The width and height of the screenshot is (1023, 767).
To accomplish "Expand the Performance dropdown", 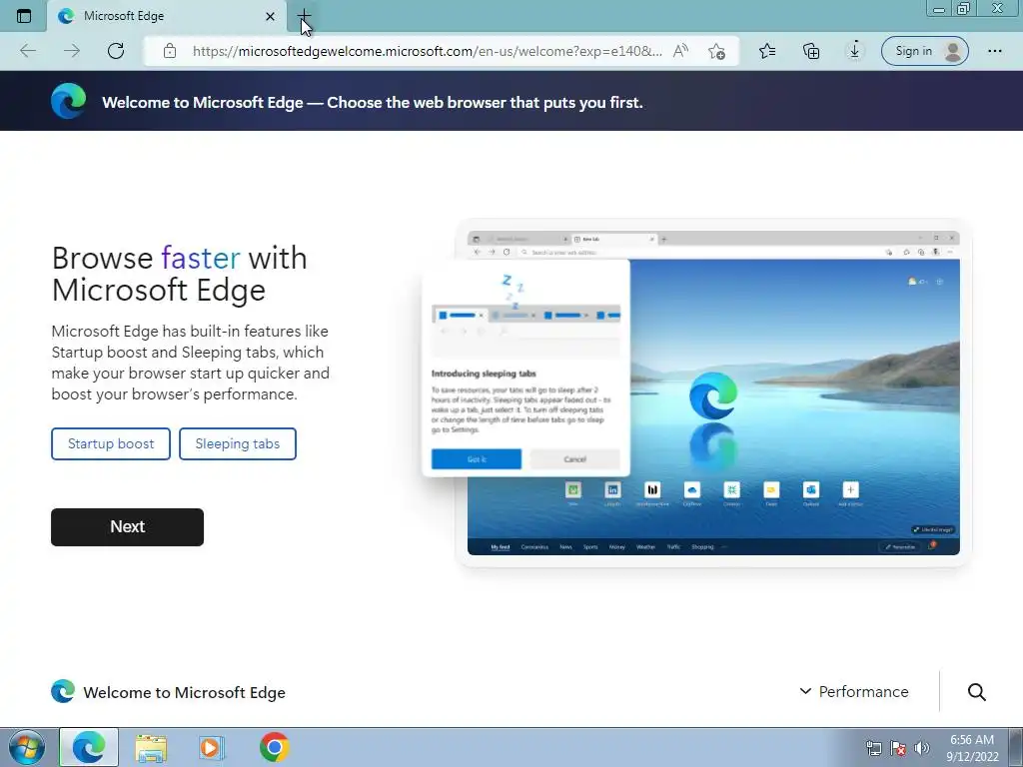I will click(x=854, y=691).
